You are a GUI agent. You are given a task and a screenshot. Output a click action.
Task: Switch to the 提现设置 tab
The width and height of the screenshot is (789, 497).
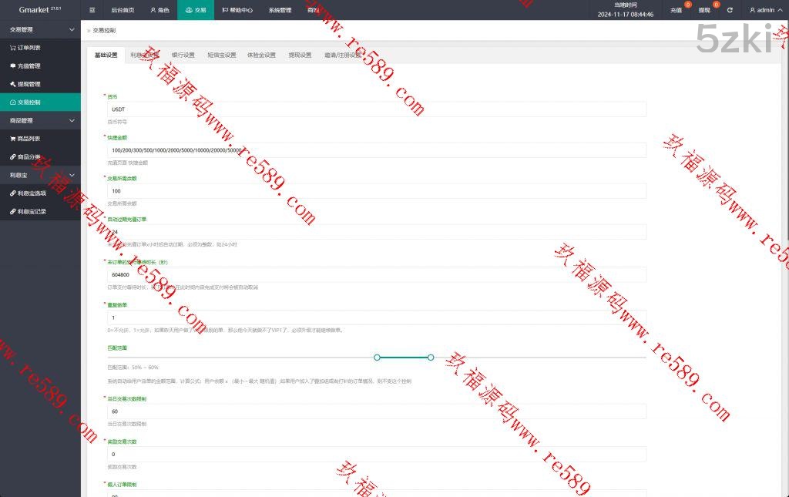click(300, 55)
